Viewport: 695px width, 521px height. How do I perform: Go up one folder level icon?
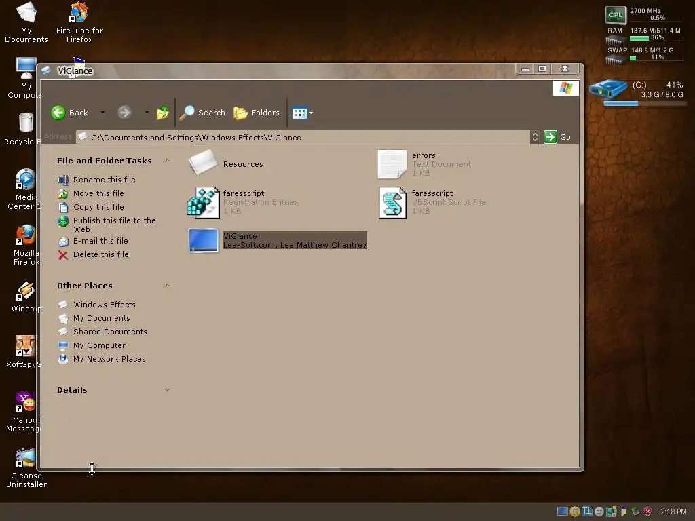point(163,113)
